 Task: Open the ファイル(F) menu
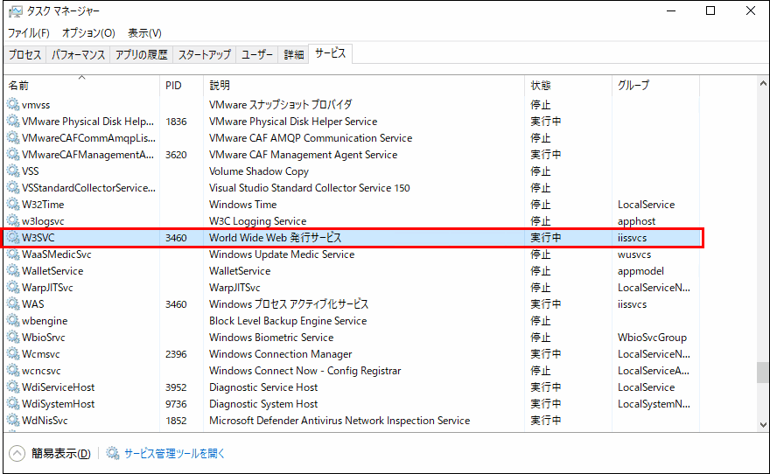pos(29,33)
